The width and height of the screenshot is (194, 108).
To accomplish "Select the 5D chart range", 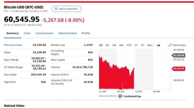I will coord(107,45).
